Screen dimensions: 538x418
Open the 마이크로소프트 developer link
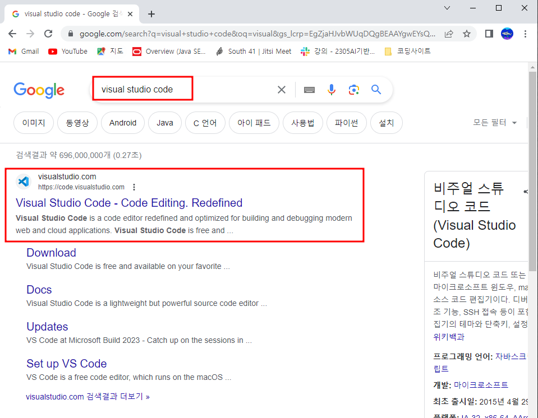(x=481, y=385)
